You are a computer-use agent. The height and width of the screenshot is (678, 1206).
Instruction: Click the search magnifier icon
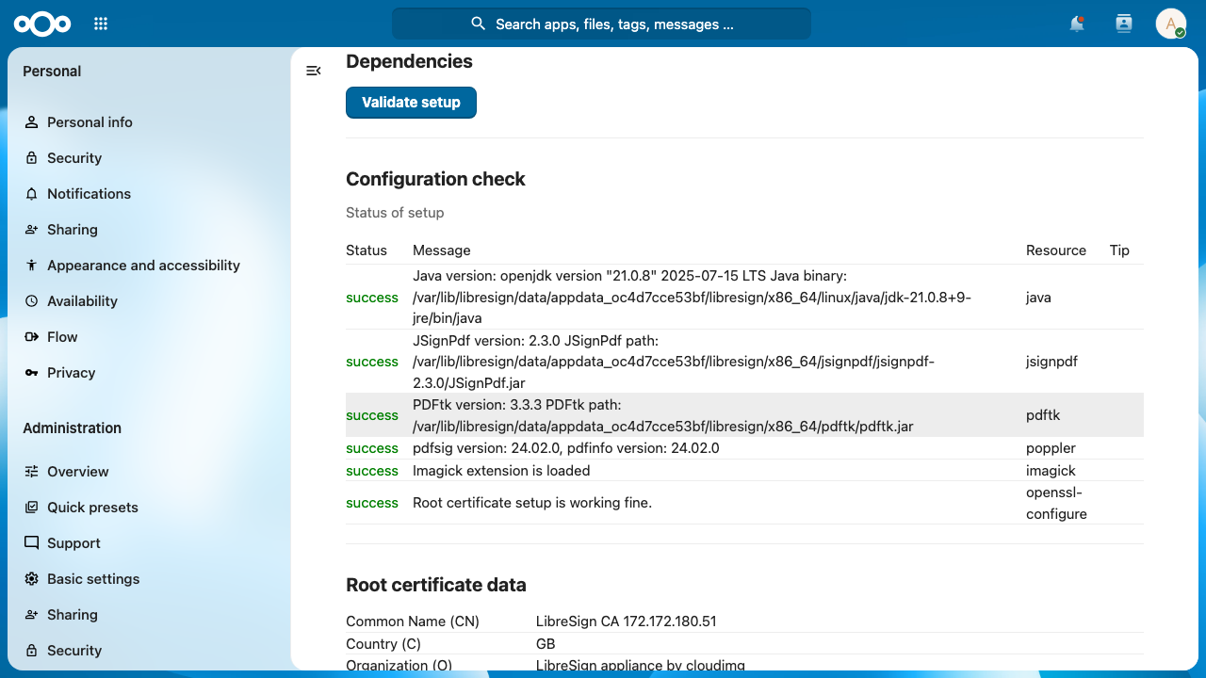pyautogui.click(x=479, y=24)
